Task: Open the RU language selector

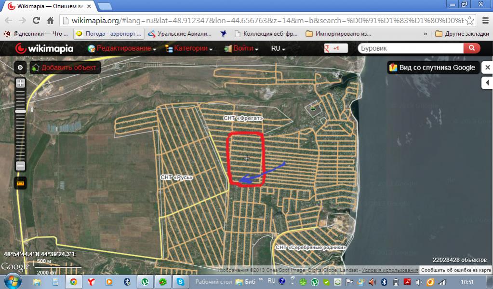Action: point(278,48)
